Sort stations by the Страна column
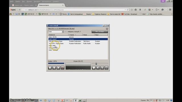This screenshot has width=182, height=102. tap(75, 35)
